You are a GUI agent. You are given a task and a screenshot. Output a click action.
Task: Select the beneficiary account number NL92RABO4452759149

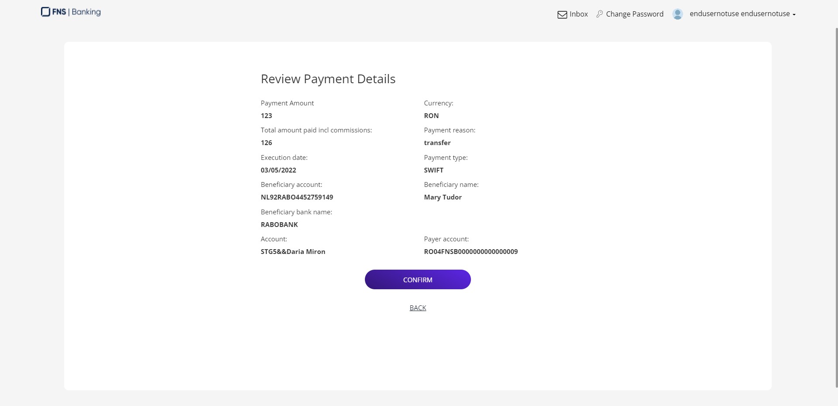point(297,197)
